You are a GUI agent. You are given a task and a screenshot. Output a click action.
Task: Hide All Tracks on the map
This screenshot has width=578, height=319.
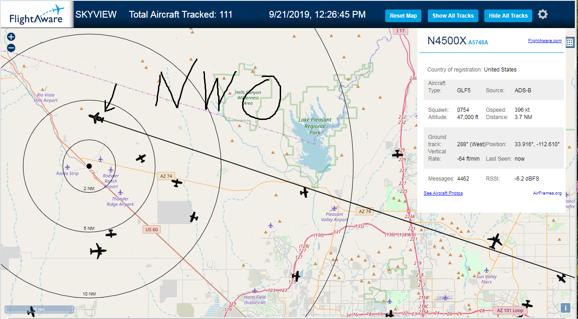pos(508,15)
